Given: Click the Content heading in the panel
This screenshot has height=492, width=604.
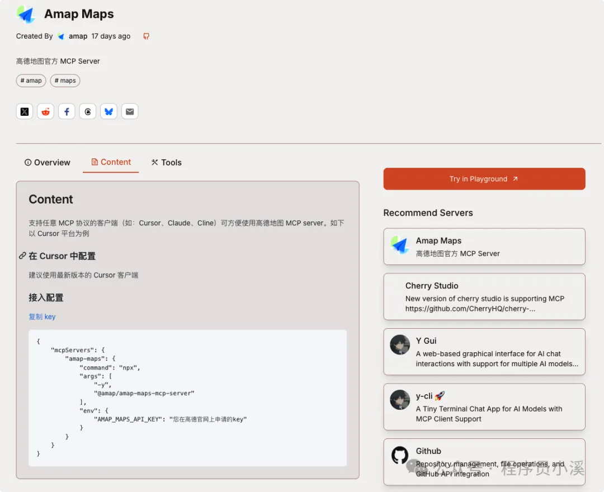Looking at the screenshot, I should 51,200.
